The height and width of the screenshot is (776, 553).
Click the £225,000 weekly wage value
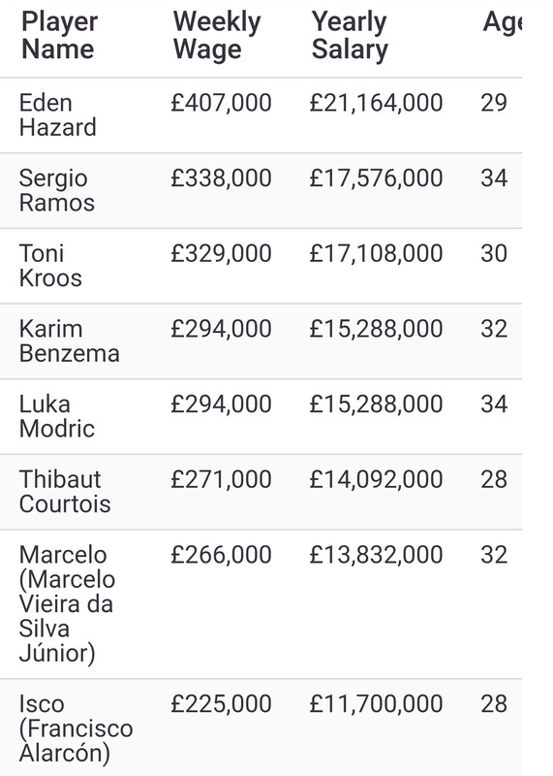click(x=221, y=704)
